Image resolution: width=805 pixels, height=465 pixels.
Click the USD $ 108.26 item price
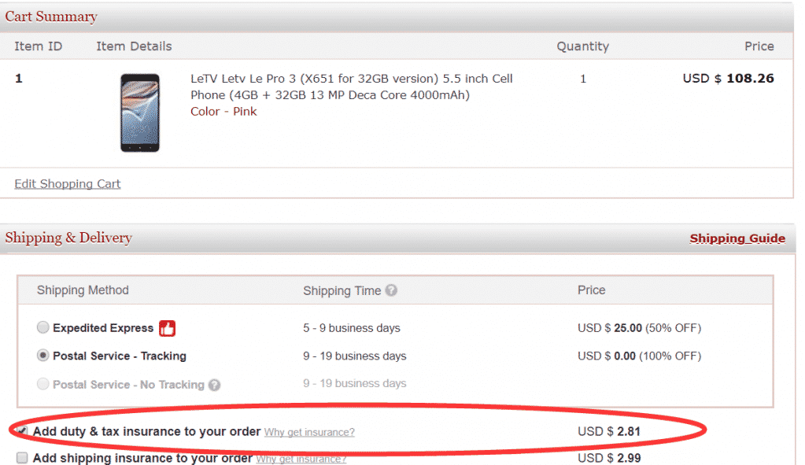pyautogui.click(x=728, y=79)
